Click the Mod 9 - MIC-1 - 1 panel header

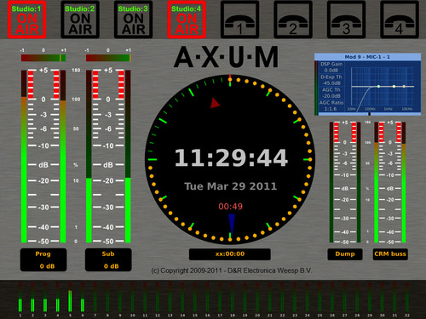367,57
